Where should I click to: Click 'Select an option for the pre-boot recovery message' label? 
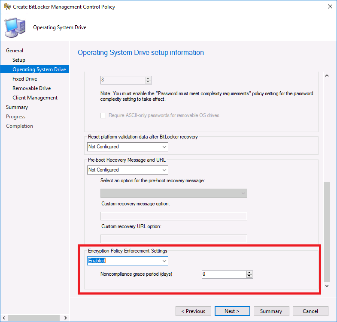153,181
